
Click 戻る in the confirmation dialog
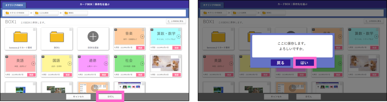coord(281,63)
